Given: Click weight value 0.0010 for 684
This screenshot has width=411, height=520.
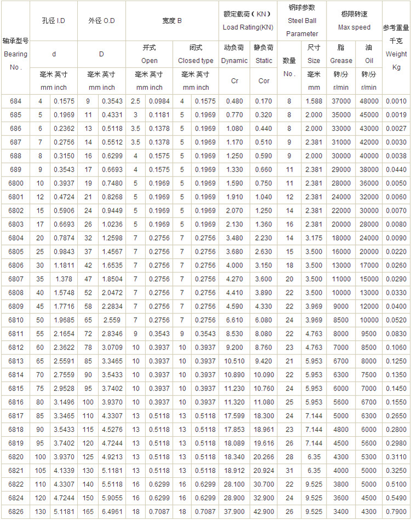Looking at the screenshot, I should 396,101.
